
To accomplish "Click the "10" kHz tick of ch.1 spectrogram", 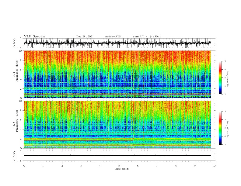I will pos(20,51).
